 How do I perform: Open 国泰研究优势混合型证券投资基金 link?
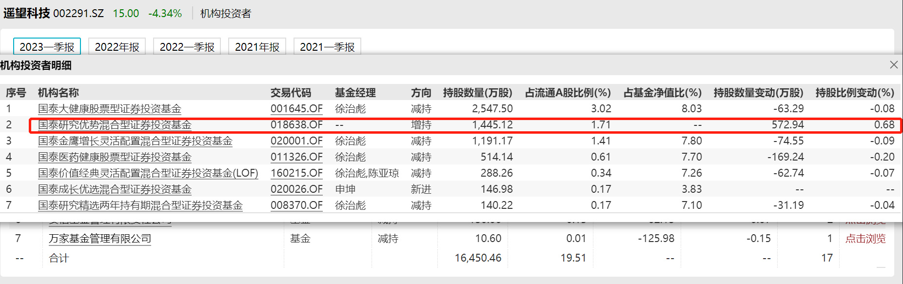click(x=115, y=125)
